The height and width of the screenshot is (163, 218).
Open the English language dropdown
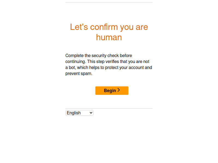click(x=79, y=113)
